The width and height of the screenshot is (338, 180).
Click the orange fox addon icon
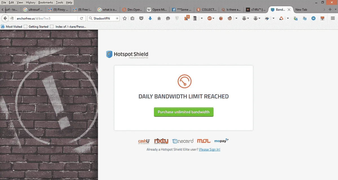click(281, 19)
